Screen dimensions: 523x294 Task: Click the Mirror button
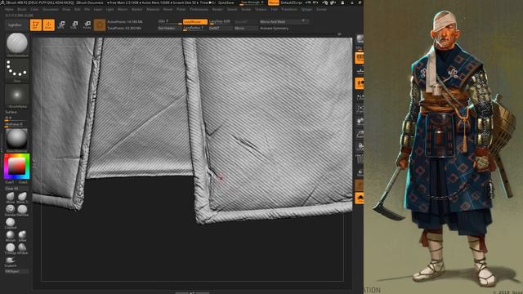pos(246,29)
